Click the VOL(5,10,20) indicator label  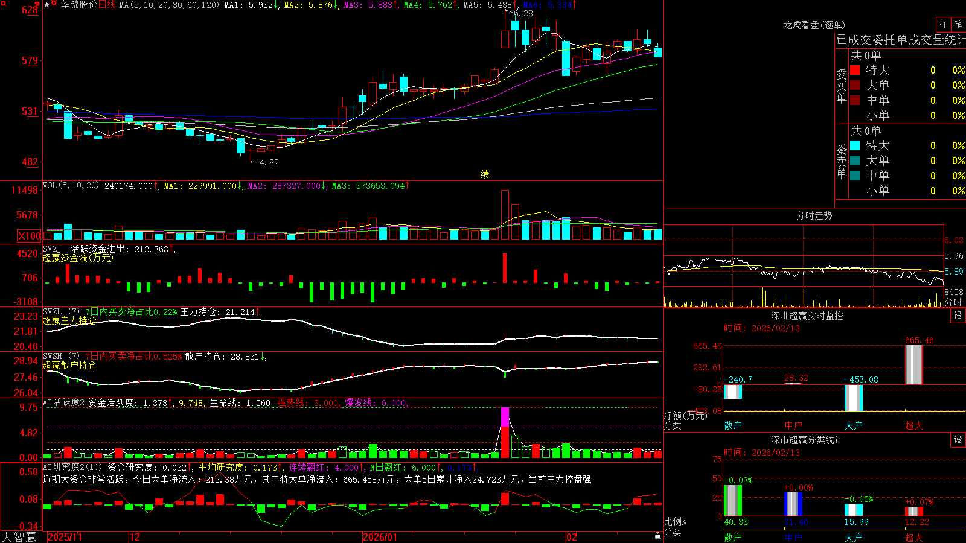tap(71, 186)
